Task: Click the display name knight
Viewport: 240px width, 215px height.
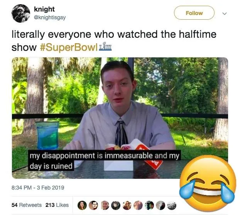Action: click(44, 9)
